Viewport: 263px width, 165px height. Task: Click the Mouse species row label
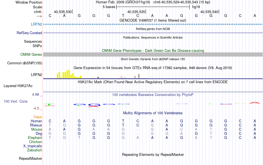click(x=37, y=130)
